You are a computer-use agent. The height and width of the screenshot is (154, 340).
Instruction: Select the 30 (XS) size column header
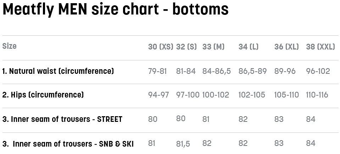coord(161,47)
